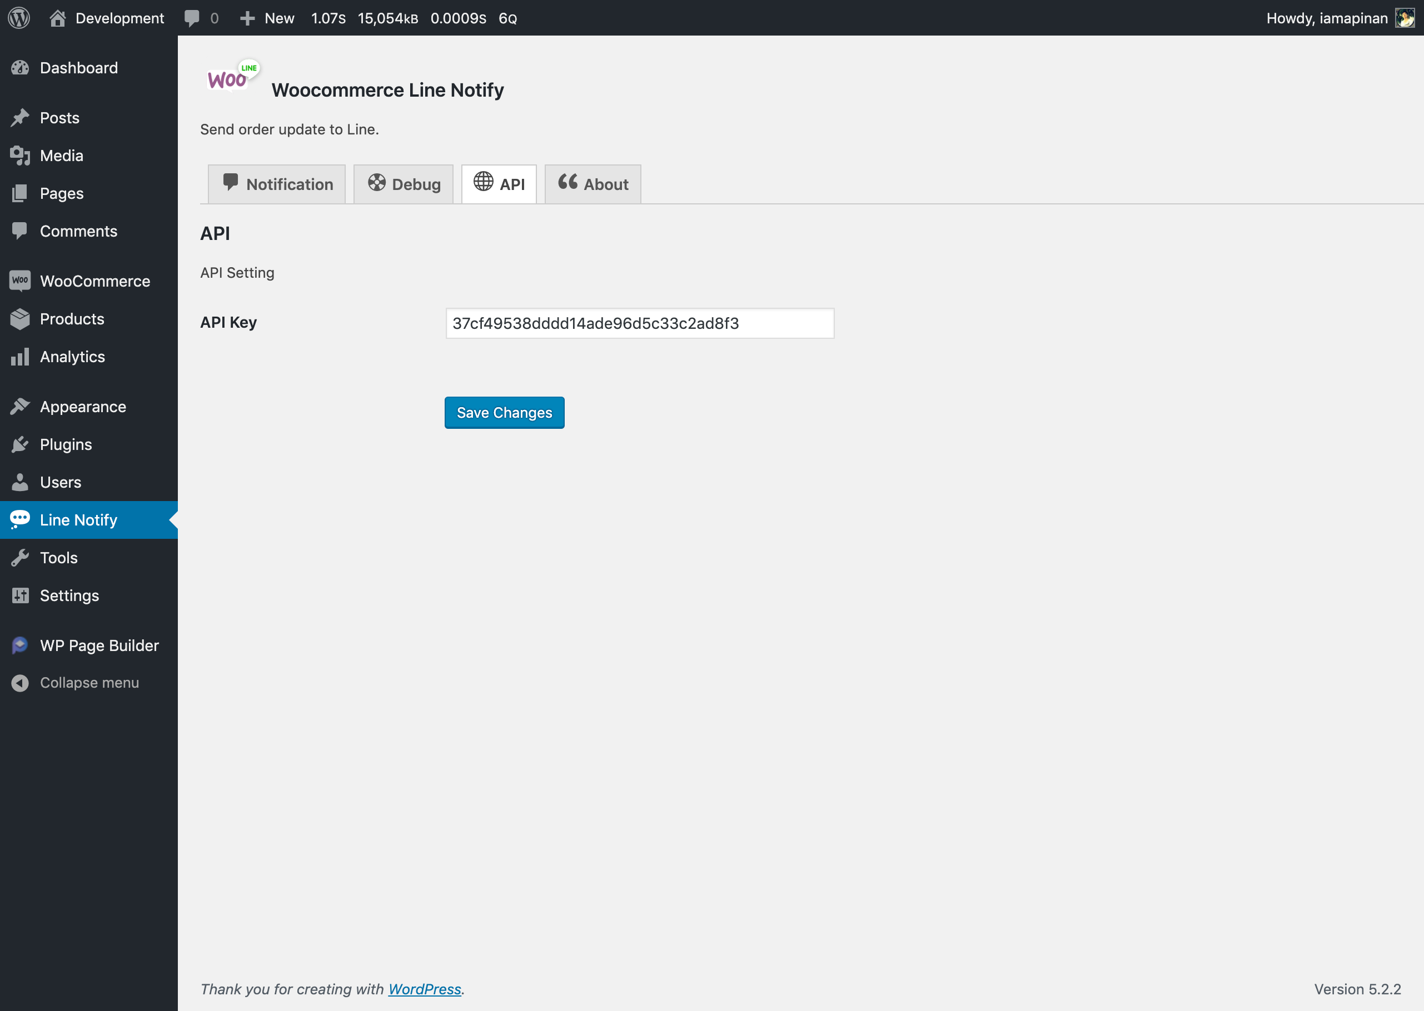Select the API tab
The height and width of the screenshot is (1011, 1424).
click(x=499, y=184)
